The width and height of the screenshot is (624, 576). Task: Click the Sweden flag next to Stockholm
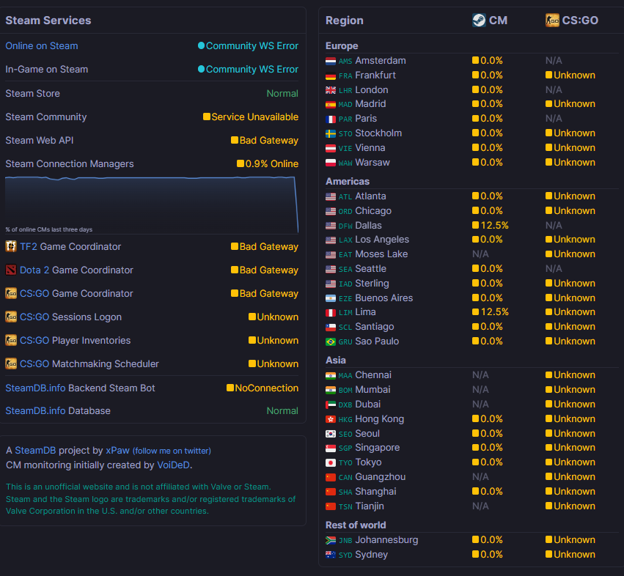(x=330, y=133)
